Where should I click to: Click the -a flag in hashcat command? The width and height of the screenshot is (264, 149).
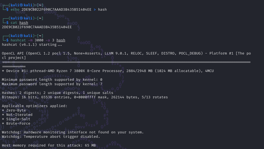click(x=48, y=40)
